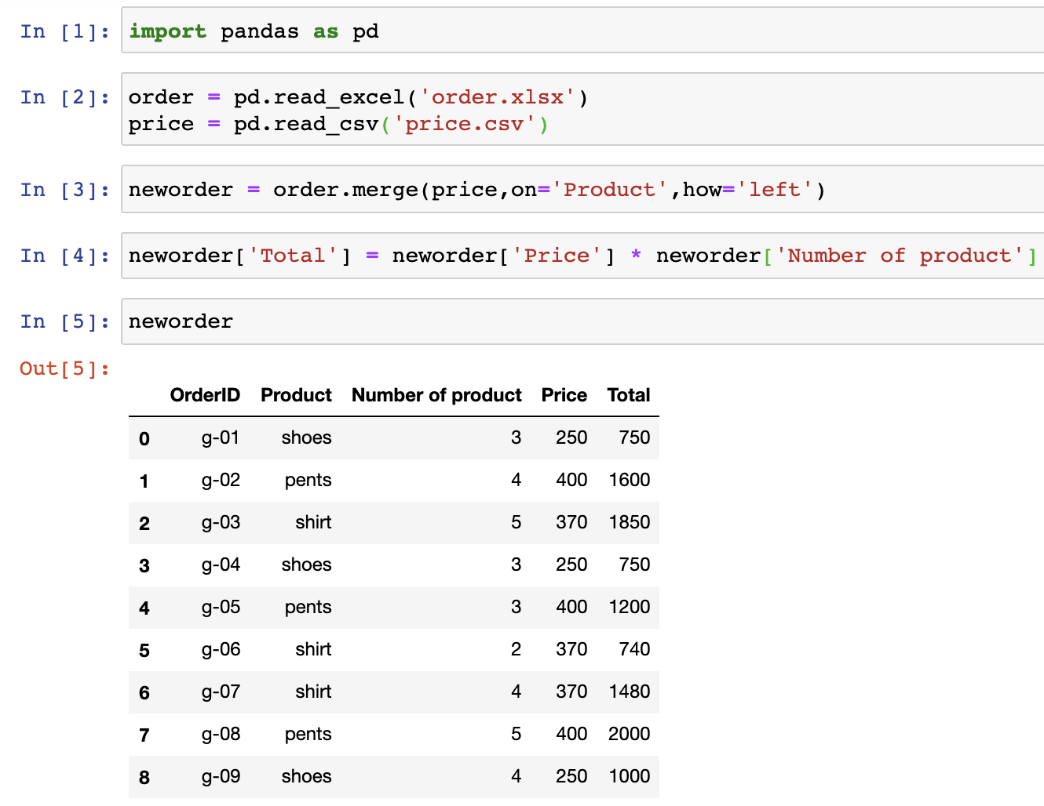Click row index 5 in the table

(x=144, y=650)
